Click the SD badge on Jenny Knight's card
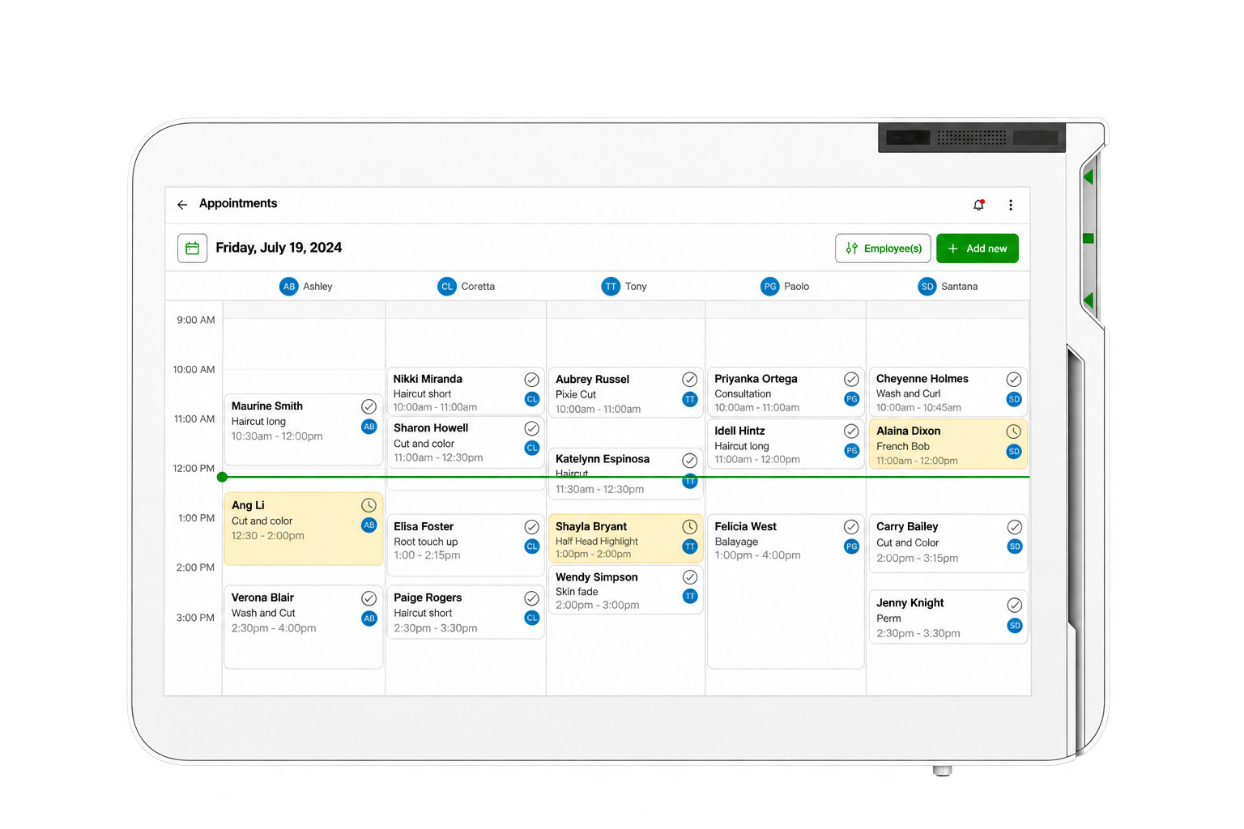The width and height of the screenshot is (1244, 829). (1014, 626)
